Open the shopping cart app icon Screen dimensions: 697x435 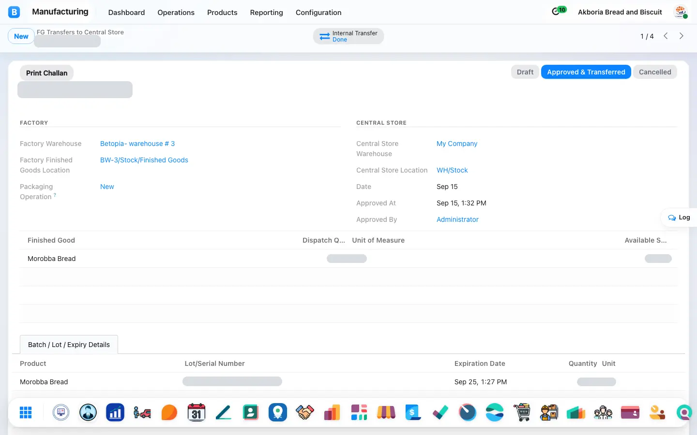pyautogui.click(x=522, y=412)
